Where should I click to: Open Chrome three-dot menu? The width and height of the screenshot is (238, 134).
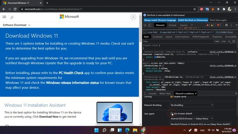[235, 9]
